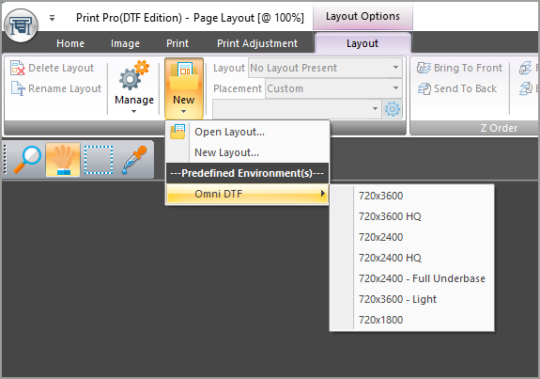Image resolution: width=540 pixels, height=379 pixels.
Task: Select the 720x2400 - Full Underbase environment
Action: click(422, 278)
